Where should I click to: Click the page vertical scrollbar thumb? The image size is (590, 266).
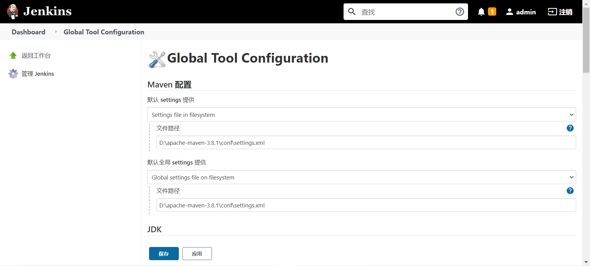click(x=586, y=40)
